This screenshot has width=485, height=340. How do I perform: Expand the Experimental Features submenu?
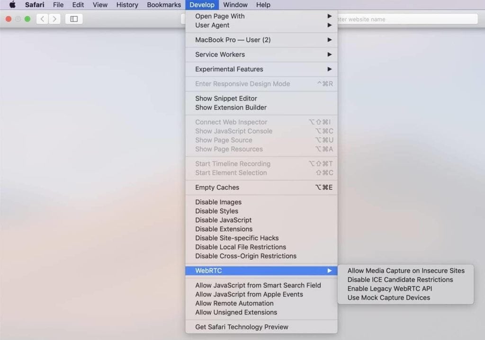click(261, 69)
